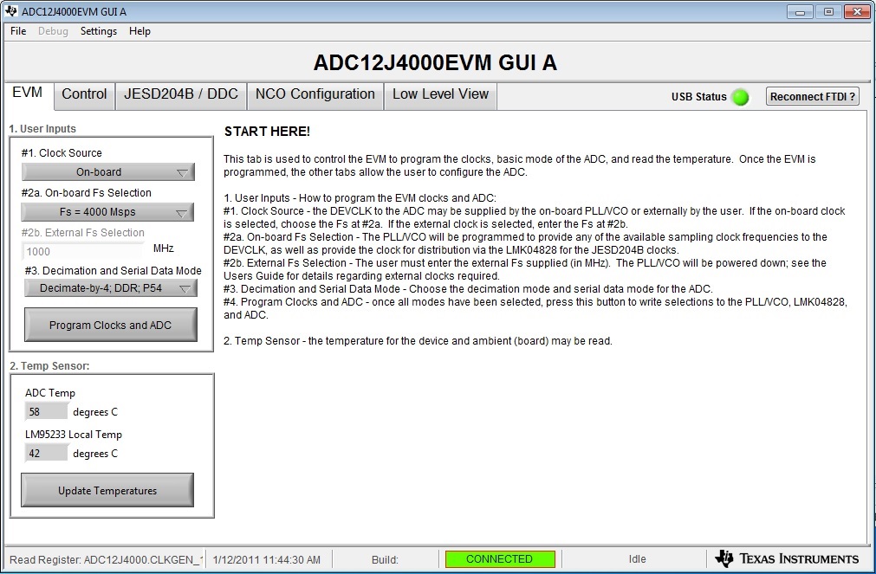
Task: Close the ADC12J4000EVM GUI window
Action: (857, 12)
